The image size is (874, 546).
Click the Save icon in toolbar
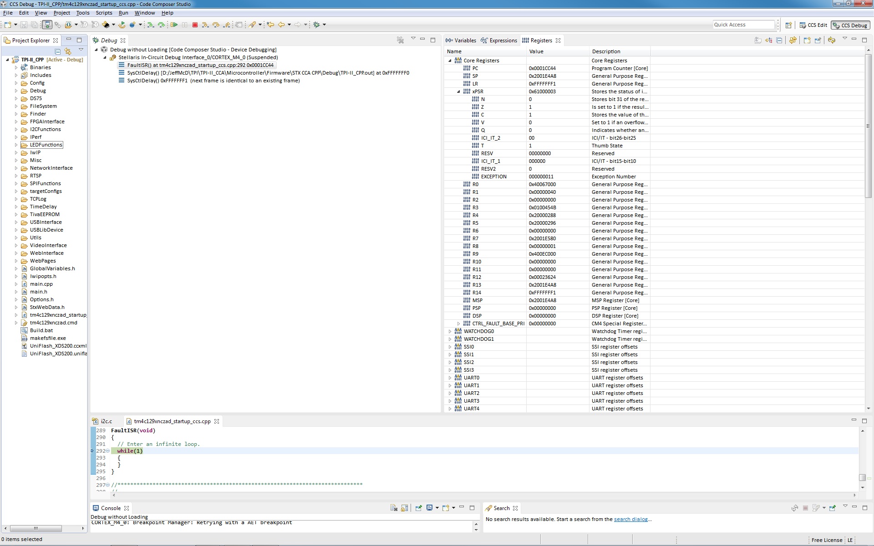(x=24, y=25)
